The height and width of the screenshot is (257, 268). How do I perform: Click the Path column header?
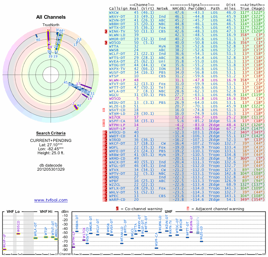point(215,9)
